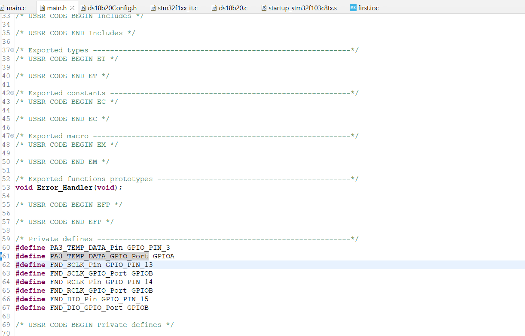Select the main.h tab

click(57, 8)
